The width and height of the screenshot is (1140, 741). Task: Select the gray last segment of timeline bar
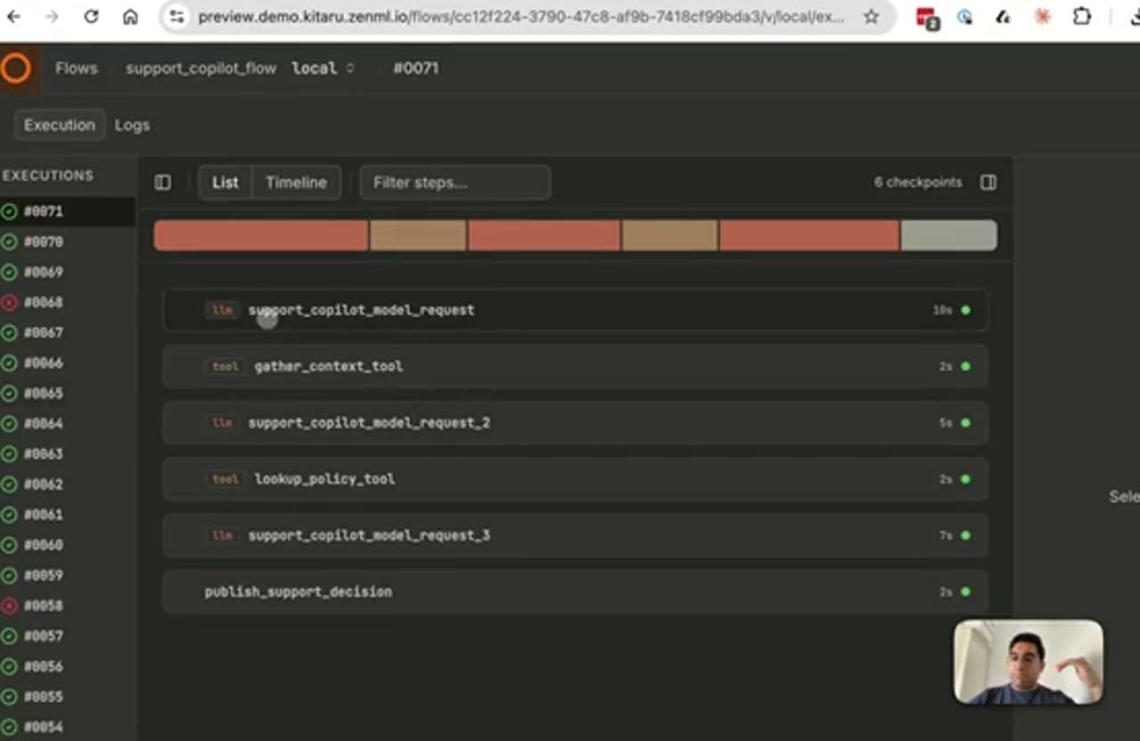(x=949, y=235)
